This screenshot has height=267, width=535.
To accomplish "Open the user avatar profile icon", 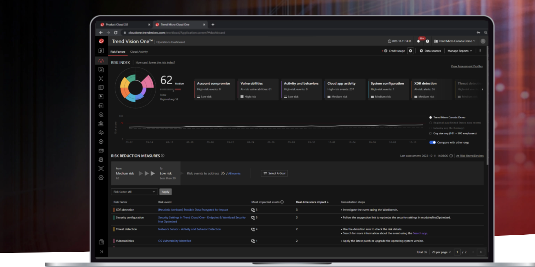I will [x=483, y=41].
